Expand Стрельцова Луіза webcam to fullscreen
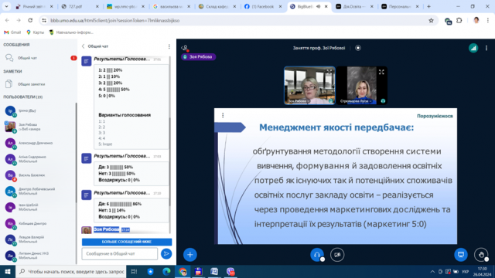The image size is (495, 278). coord(381,72)
